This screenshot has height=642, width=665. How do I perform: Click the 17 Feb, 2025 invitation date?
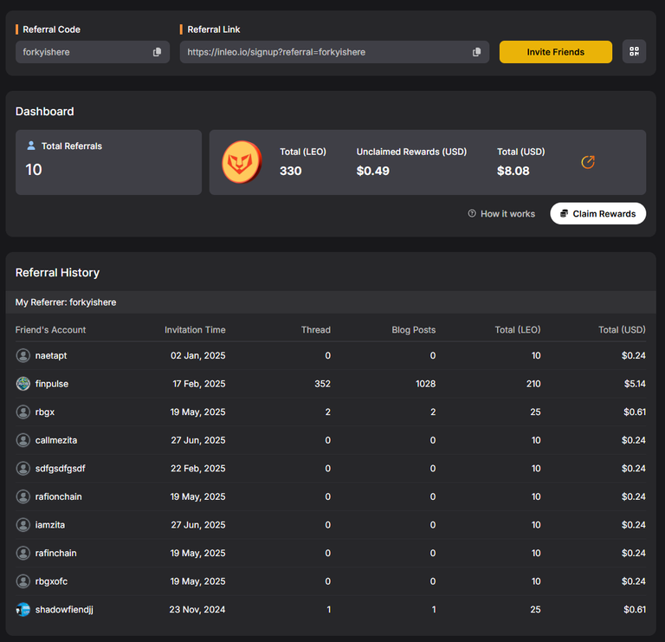[x=199, y=384]
